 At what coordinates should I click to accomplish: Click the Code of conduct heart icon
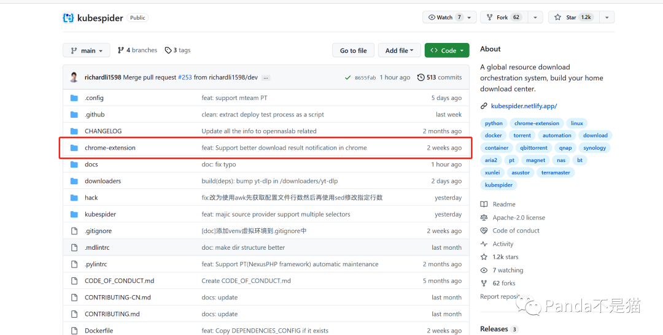click(x=484, y=231)
